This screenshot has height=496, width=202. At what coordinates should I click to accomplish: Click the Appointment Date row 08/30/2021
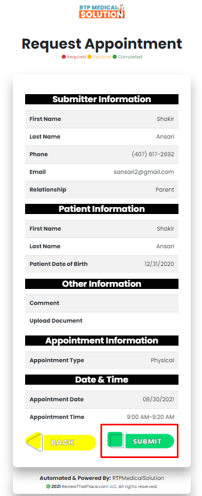(102, 399)
